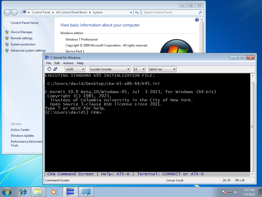Screen dimensions: 262x197
Task: Open Device Manager link in System window
Action: click(x=21, y=32)
